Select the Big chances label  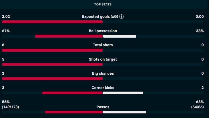(x=103, y=73)
